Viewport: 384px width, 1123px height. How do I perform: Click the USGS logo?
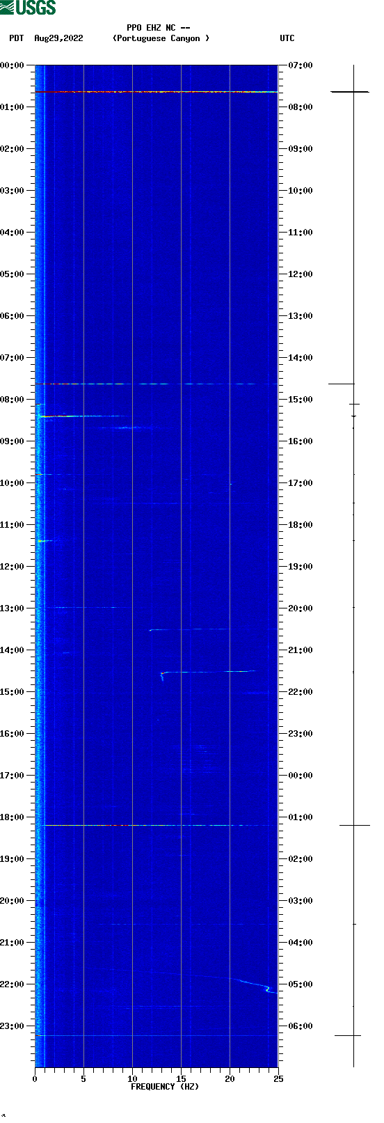click(x=28, y=8)
